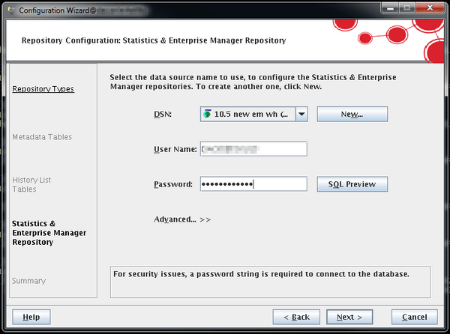
Task: Jump to the Summary step
Action: [x=28, y=281]
